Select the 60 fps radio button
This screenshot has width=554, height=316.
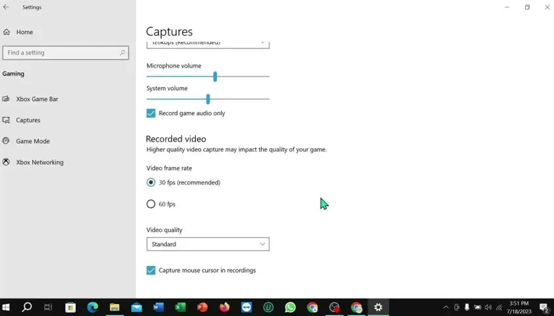(151, 204)
